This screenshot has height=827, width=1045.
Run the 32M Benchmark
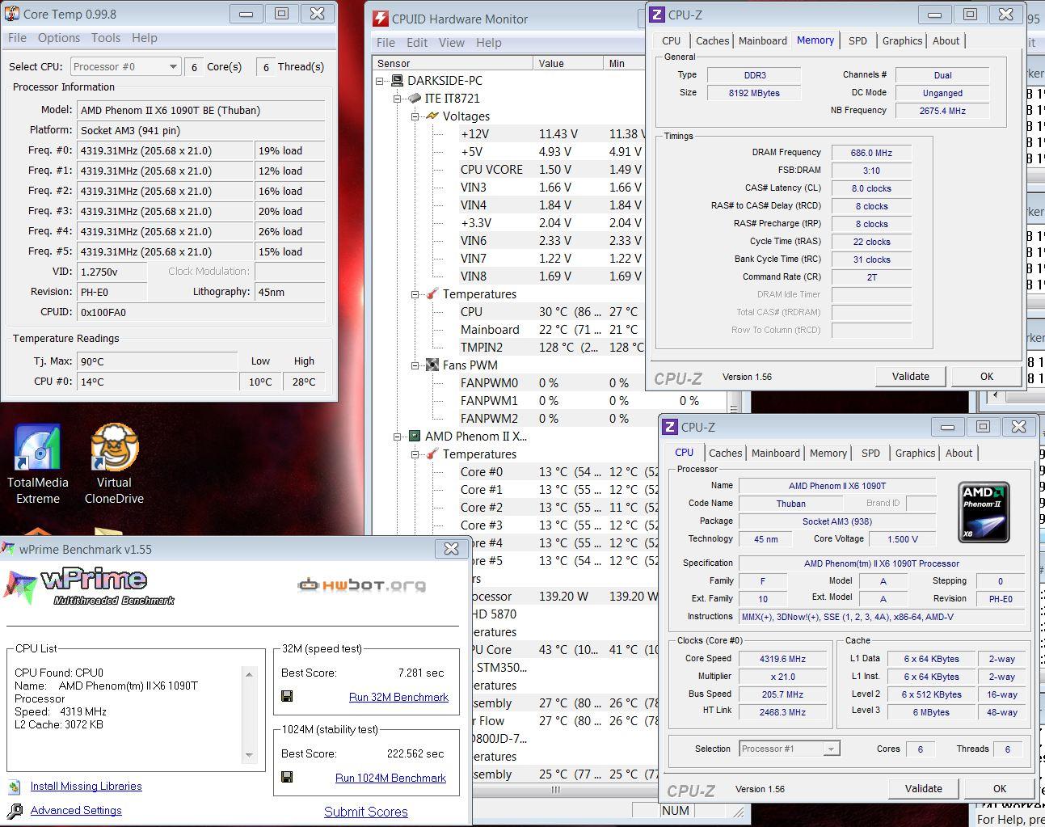tap(398, 697)
